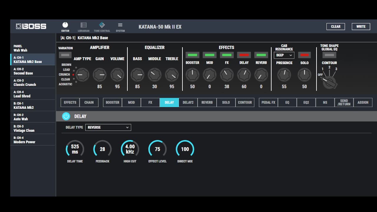Adjust the Effect Level 75 dial
The height and width of the screenshot is (212, 377).
coord(157,149)
